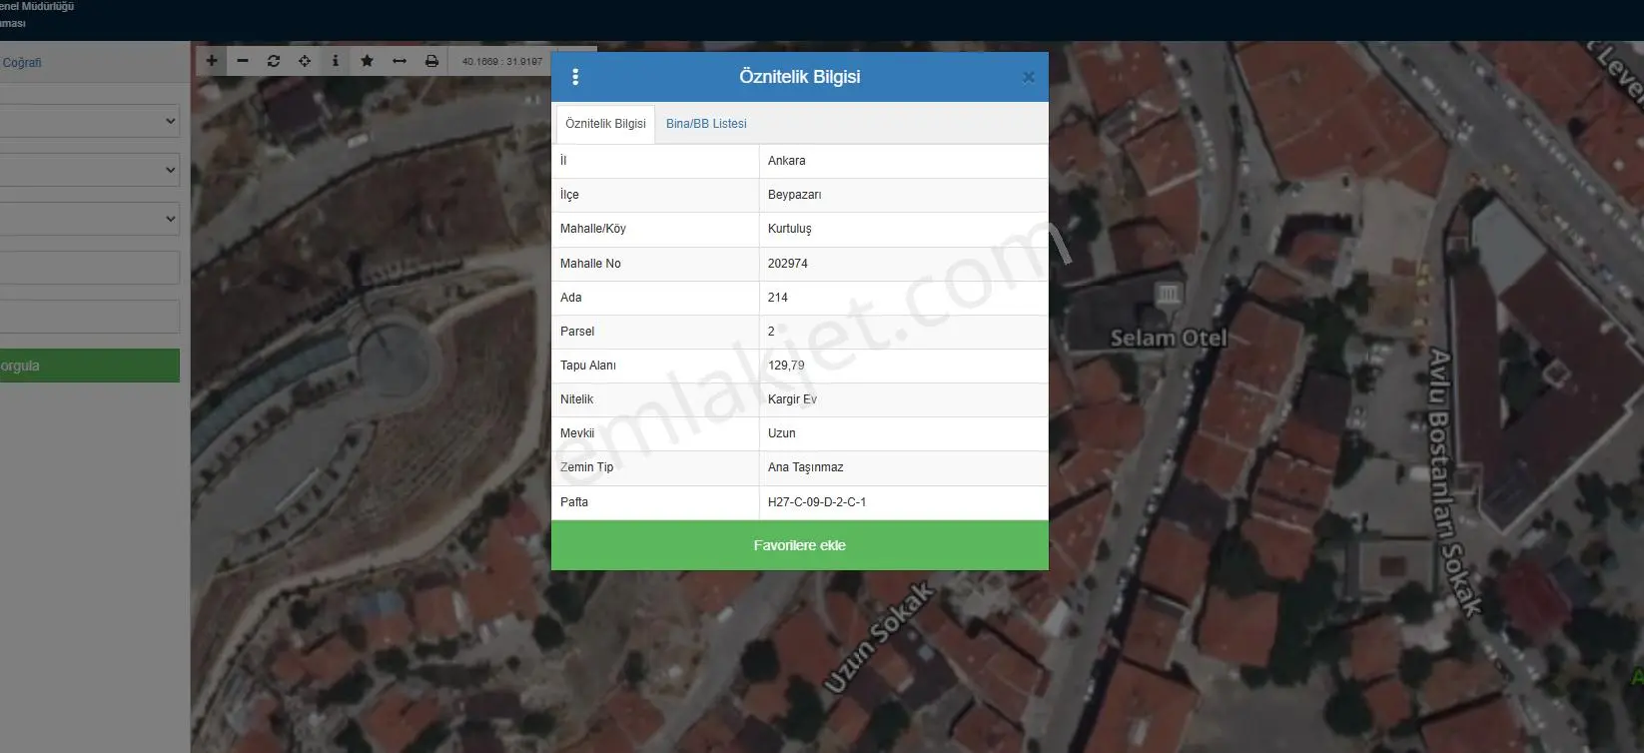This screenshot has width=1644, height=753.
Task: Zoom out with the minus map tool
Action: [243, 61]
